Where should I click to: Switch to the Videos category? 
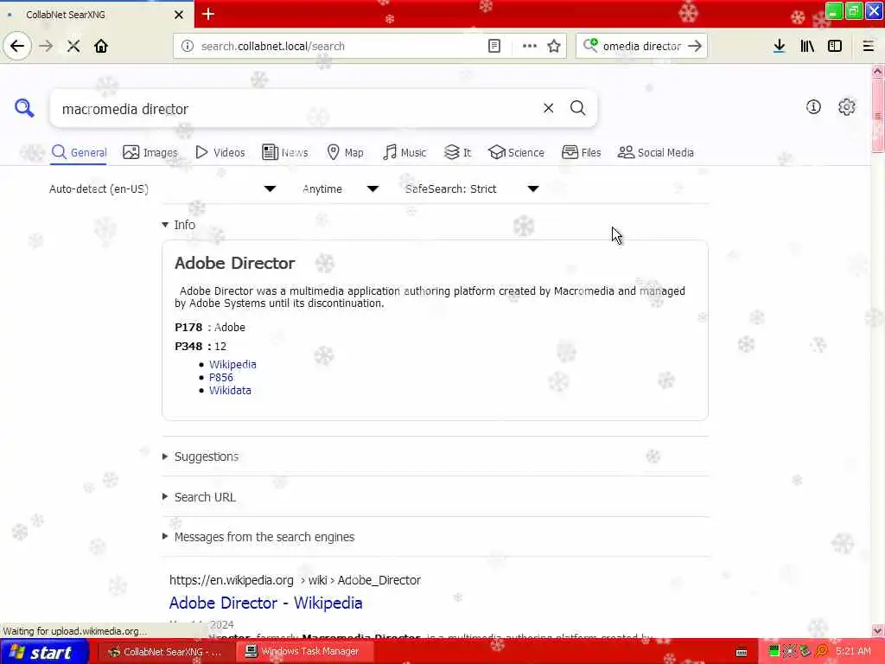pos(220,152)
